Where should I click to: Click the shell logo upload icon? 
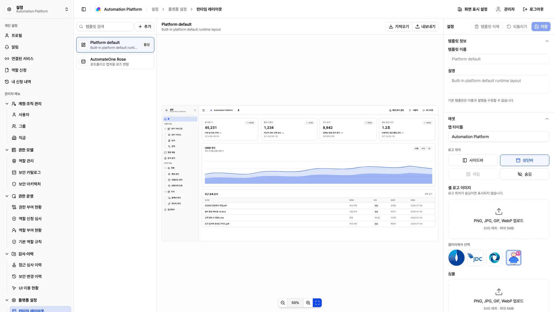[x=499, y=211]
